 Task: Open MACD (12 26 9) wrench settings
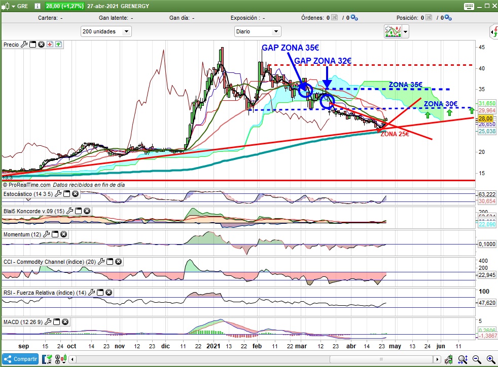pyautogui.click(x=48, y=321)
